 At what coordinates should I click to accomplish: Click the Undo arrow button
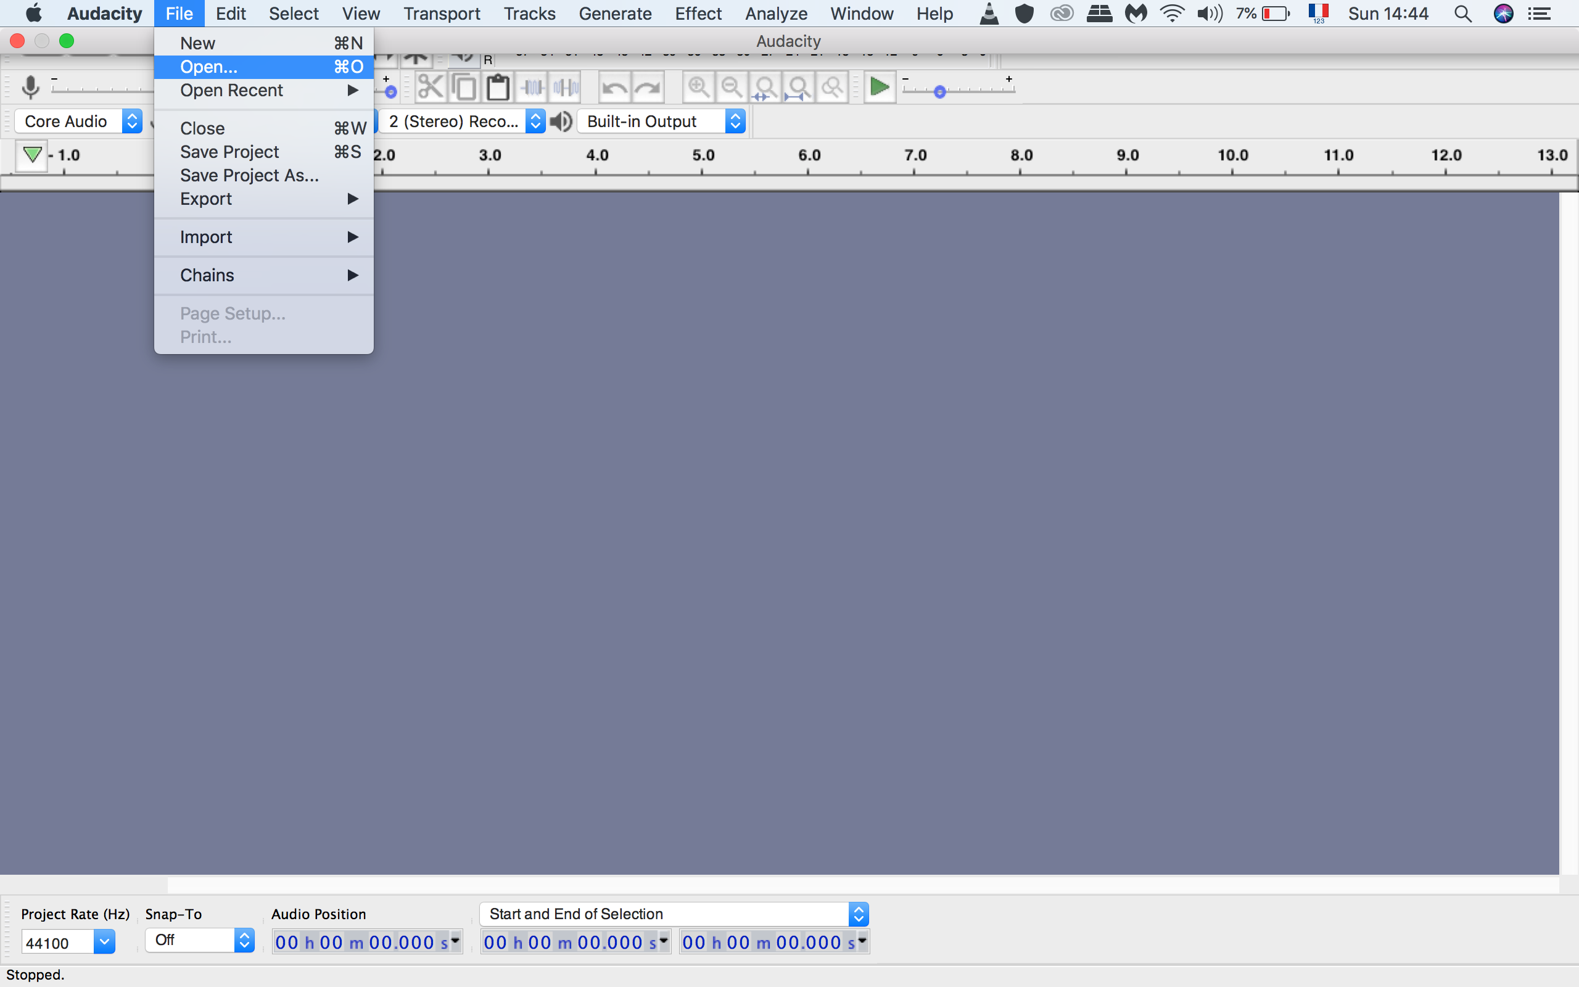[x=614, y=87]
